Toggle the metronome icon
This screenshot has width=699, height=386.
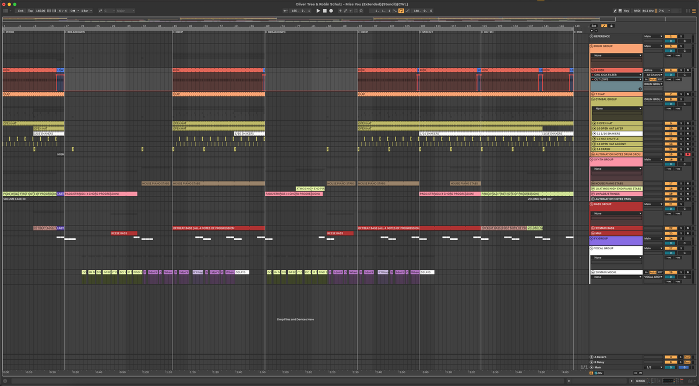coord(72,10)
